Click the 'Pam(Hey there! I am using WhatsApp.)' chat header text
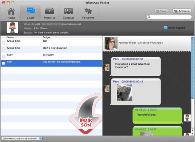 click(x=140, y=43)
